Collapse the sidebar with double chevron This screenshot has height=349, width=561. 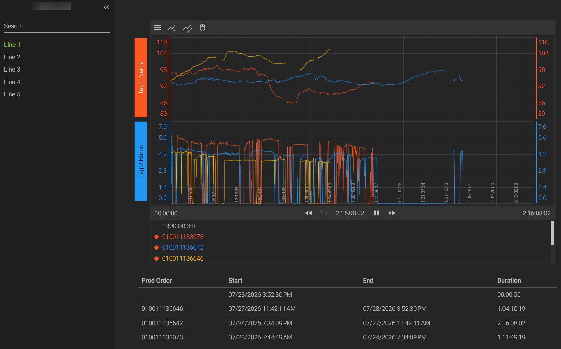pyautogui.click(x=106, y=7)
